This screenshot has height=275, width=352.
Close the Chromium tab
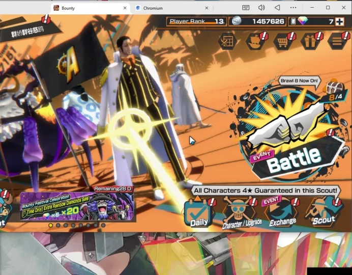[207, 8]
